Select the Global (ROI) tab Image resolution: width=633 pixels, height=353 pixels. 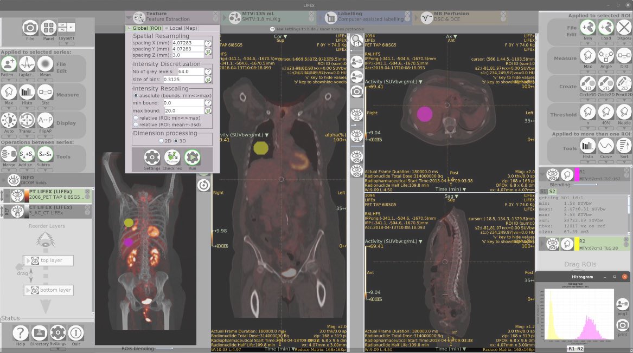pyautogui.click(x=144, y=28)
